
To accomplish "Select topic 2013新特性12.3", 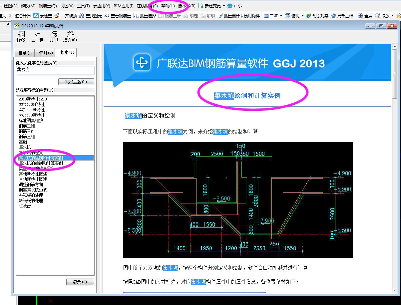I will coord(33,99).
